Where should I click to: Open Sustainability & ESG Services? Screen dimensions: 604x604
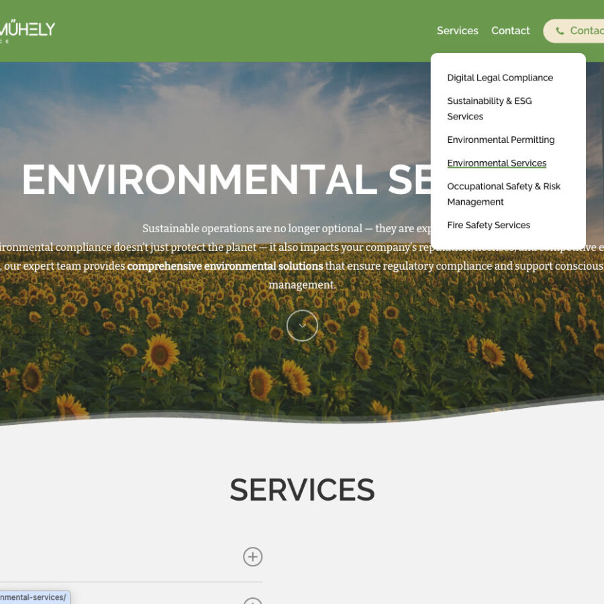(x=489, y=109)
